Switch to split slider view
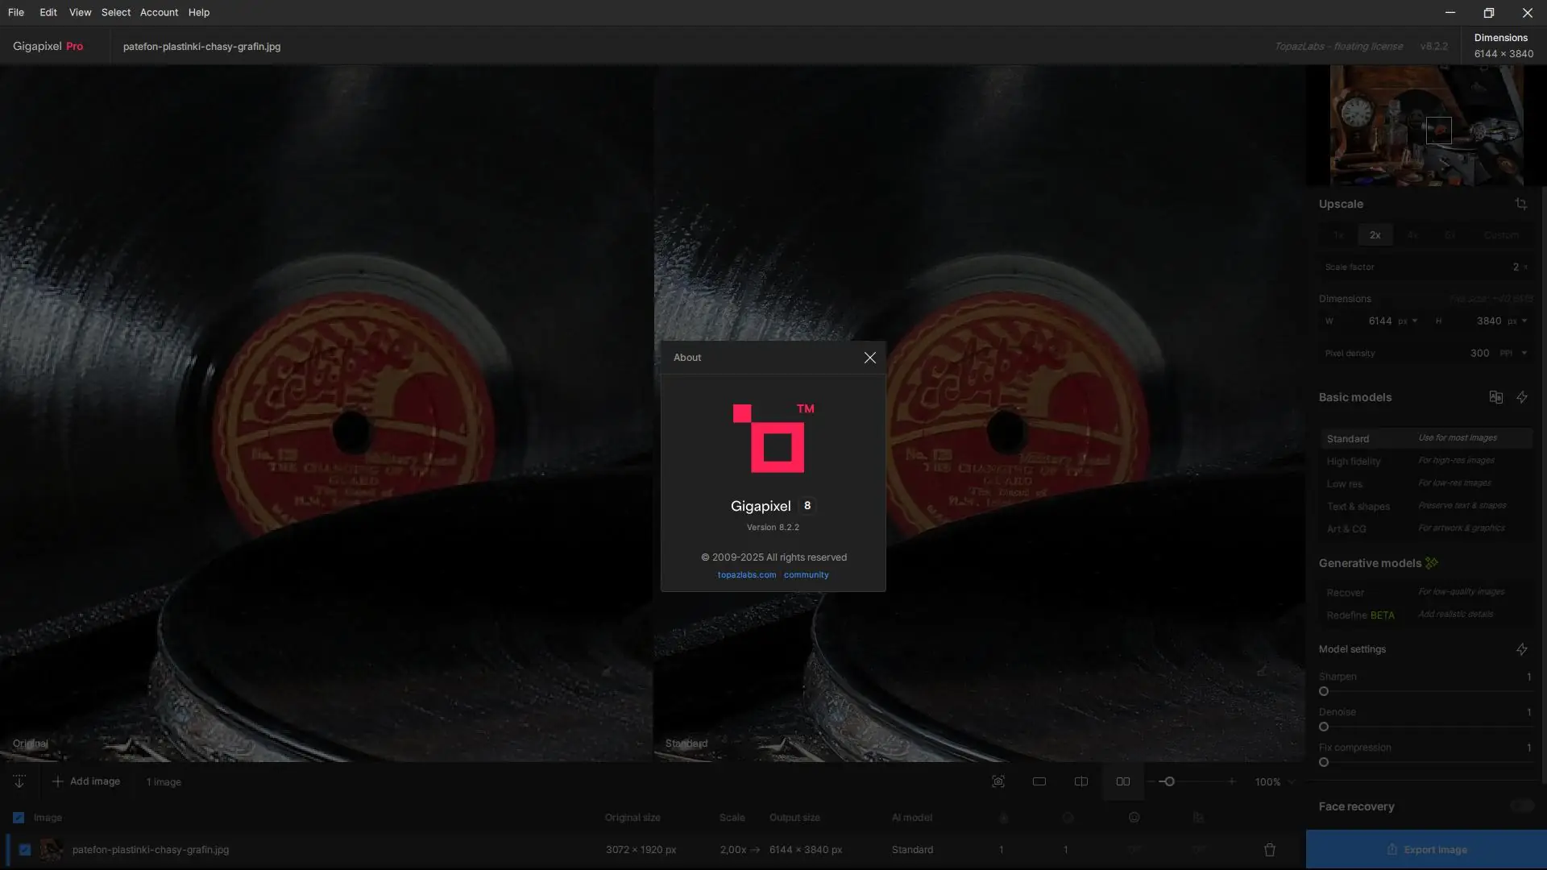This screenshot has width=1547, height=870. 1081,781
